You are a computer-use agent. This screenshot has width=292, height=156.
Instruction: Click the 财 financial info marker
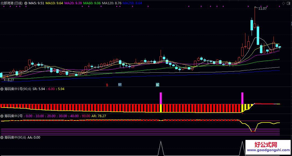tap(120, 85)
